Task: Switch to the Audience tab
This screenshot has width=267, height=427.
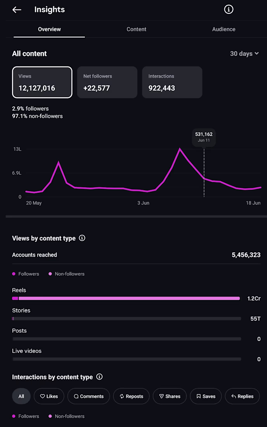Action: pos(224,29)
